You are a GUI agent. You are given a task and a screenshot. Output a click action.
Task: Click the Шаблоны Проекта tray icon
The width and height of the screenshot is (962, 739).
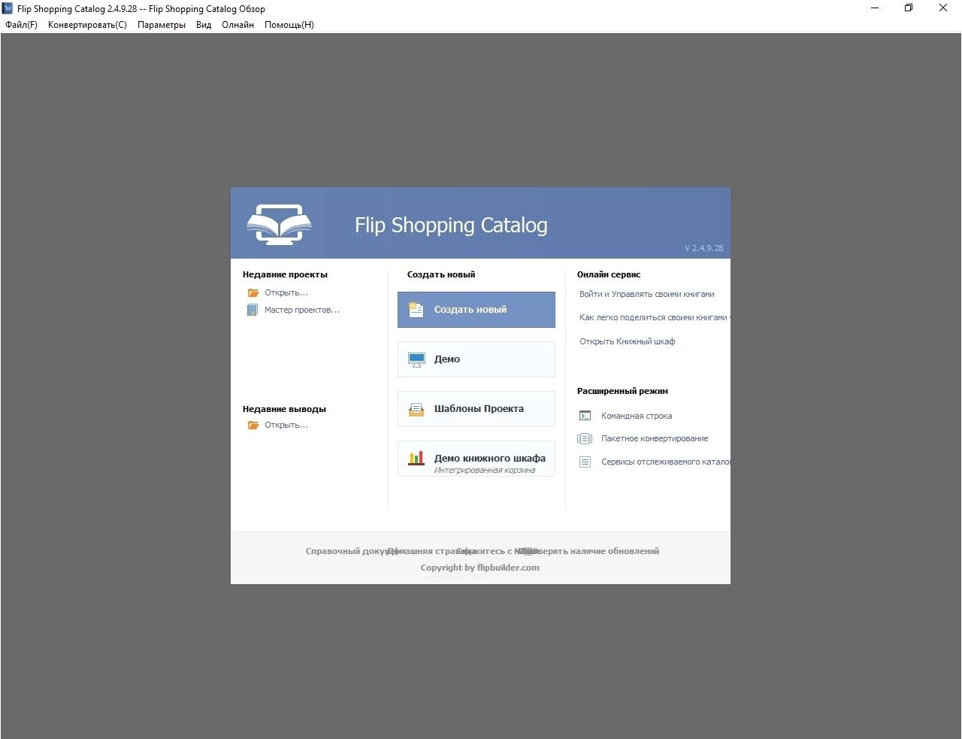(416, 409)
